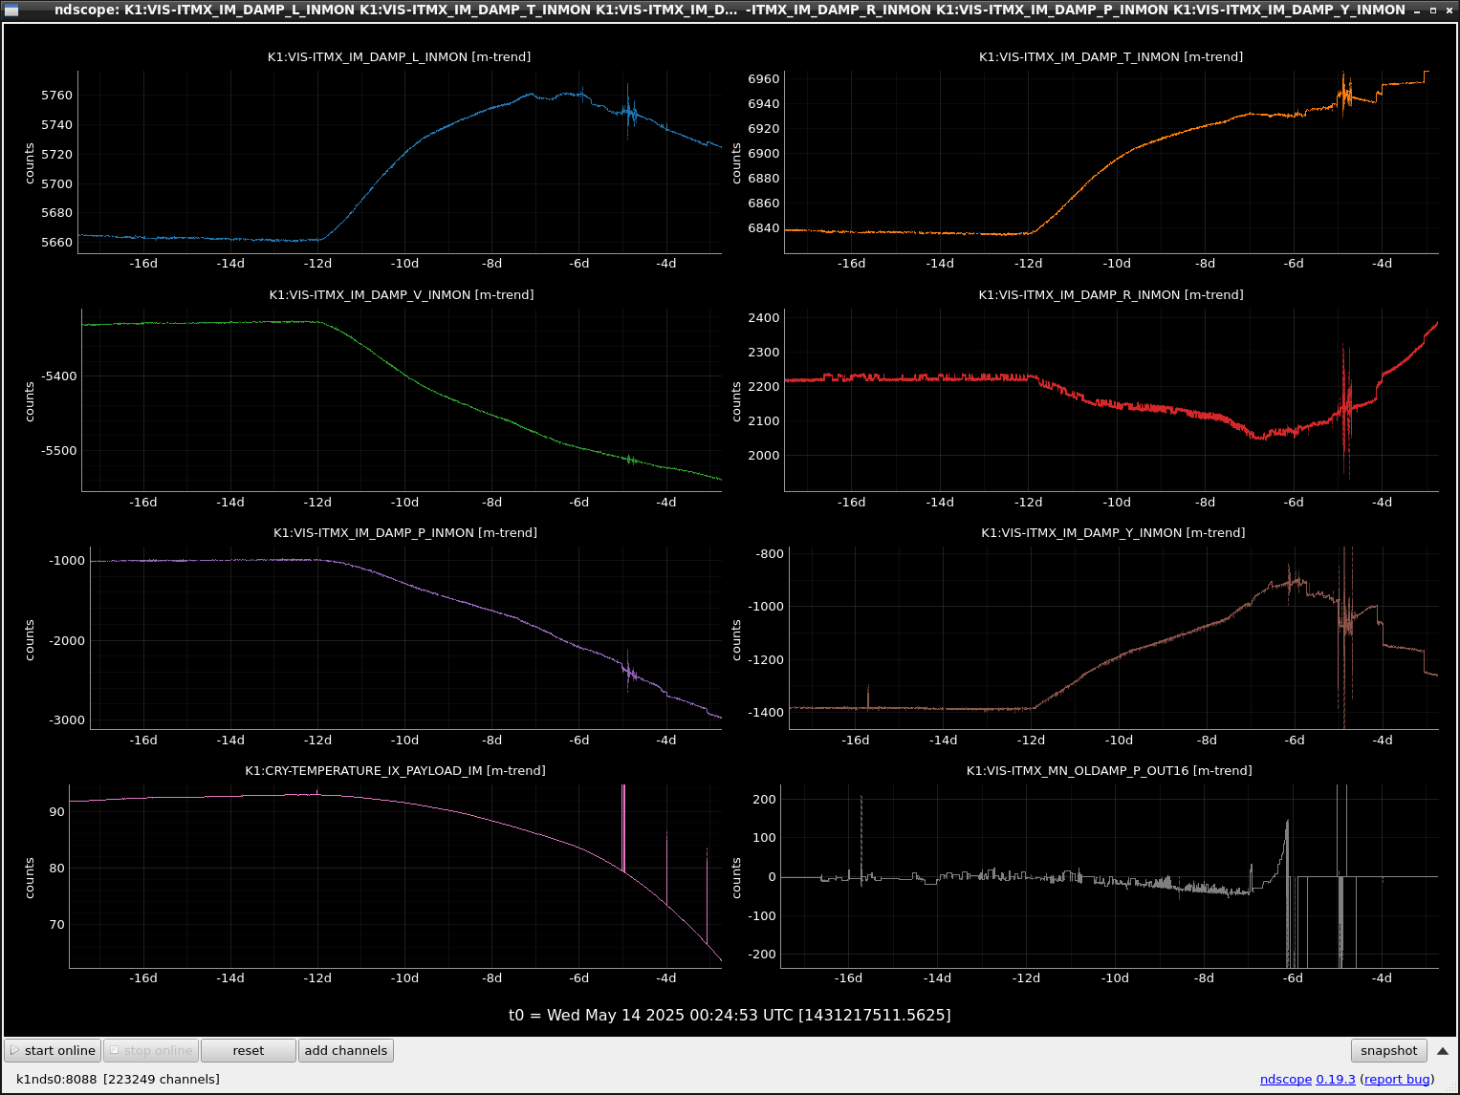Click the 2400 y-axis label of R_INMON plot
Screen dimensions: 1460x1095
764,317
